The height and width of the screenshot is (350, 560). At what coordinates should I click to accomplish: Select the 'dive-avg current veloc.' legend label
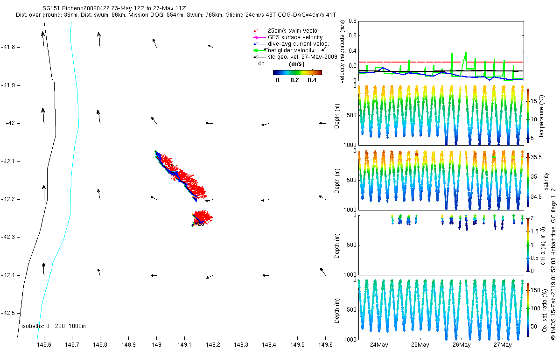coord(298,44)
